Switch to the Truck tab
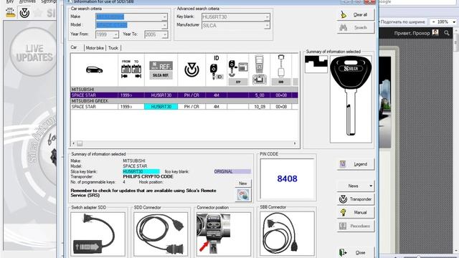 tap(113, 48)
